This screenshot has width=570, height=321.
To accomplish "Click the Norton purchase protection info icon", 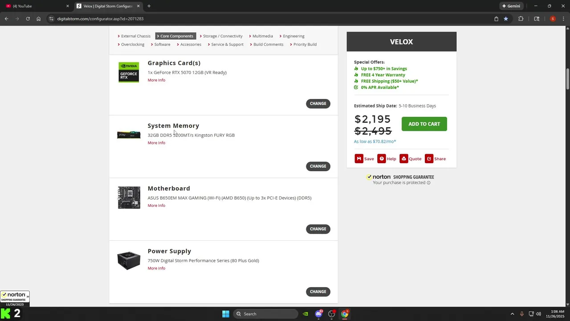I will [x=429, y=183].
